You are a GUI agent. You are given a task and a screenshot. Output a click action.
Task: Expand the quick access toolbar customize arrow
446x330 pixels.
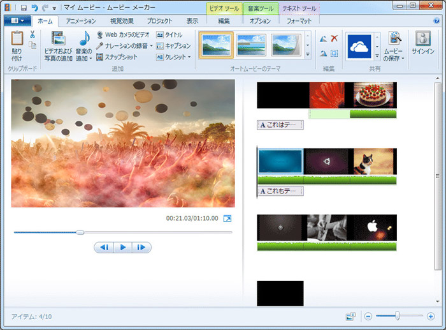point(54,8)
